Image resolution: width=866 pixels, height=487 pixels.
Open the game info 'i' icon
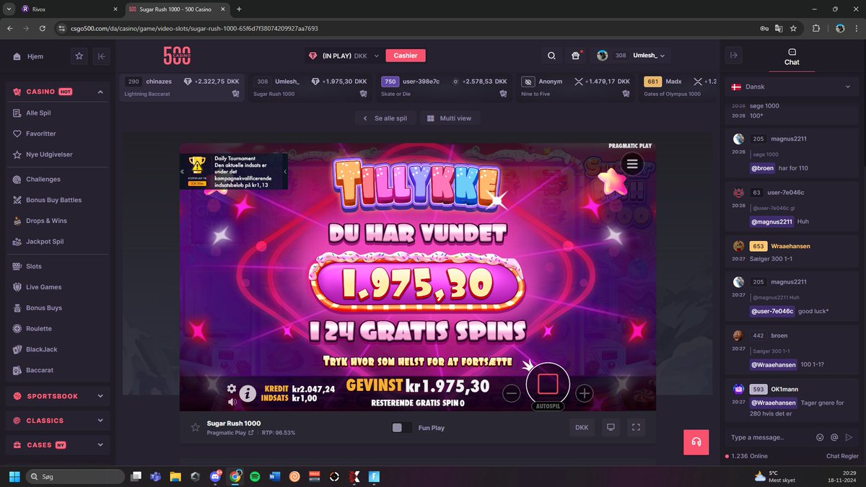click(x=248, y=393)
